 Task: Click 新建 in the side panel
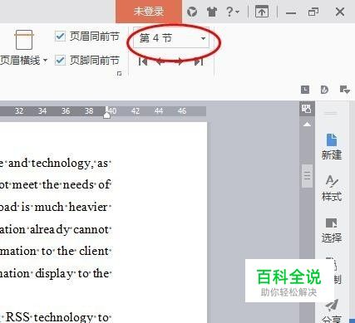332,147
